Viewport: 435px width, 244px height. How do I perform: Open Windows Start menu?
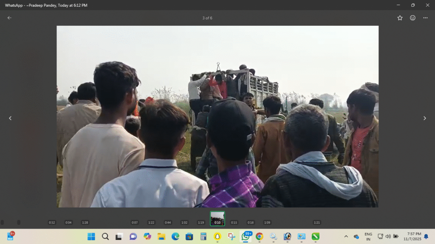point(91,236)
